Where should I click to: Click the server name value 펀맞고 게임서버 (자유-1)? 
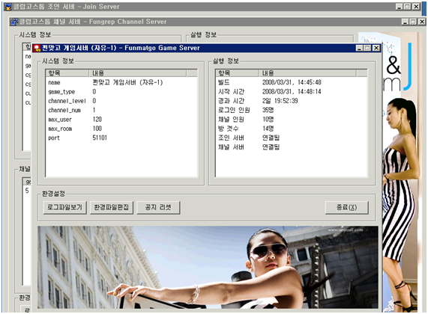click(x=127, y=82)
